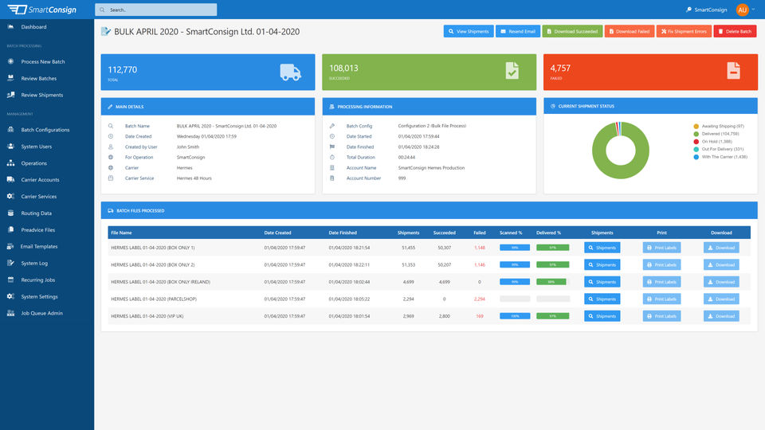Toggle Delivered legend entry
Viewport: 765px width, 430px height.
click(x=716, y=134)
